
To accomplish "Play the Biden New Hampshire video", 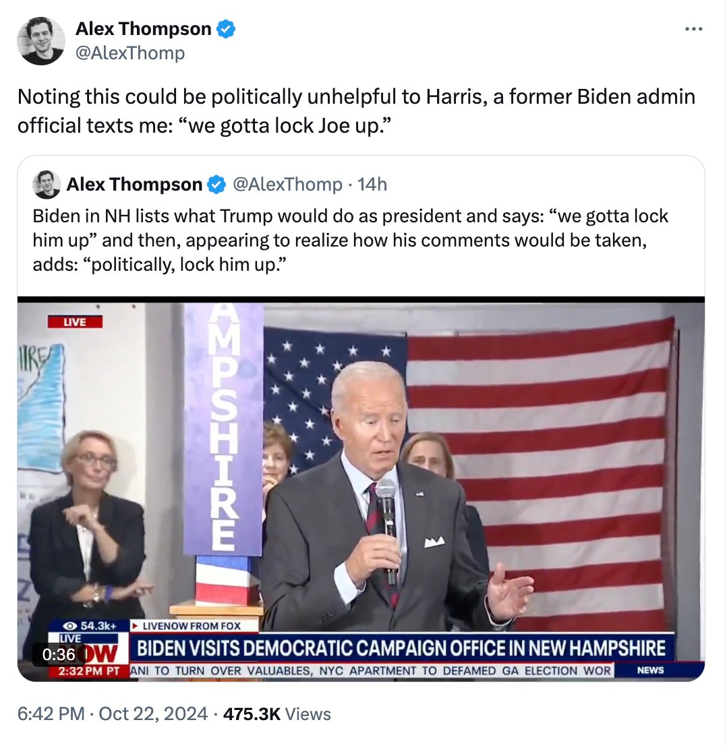I will (x=361, y=489).
